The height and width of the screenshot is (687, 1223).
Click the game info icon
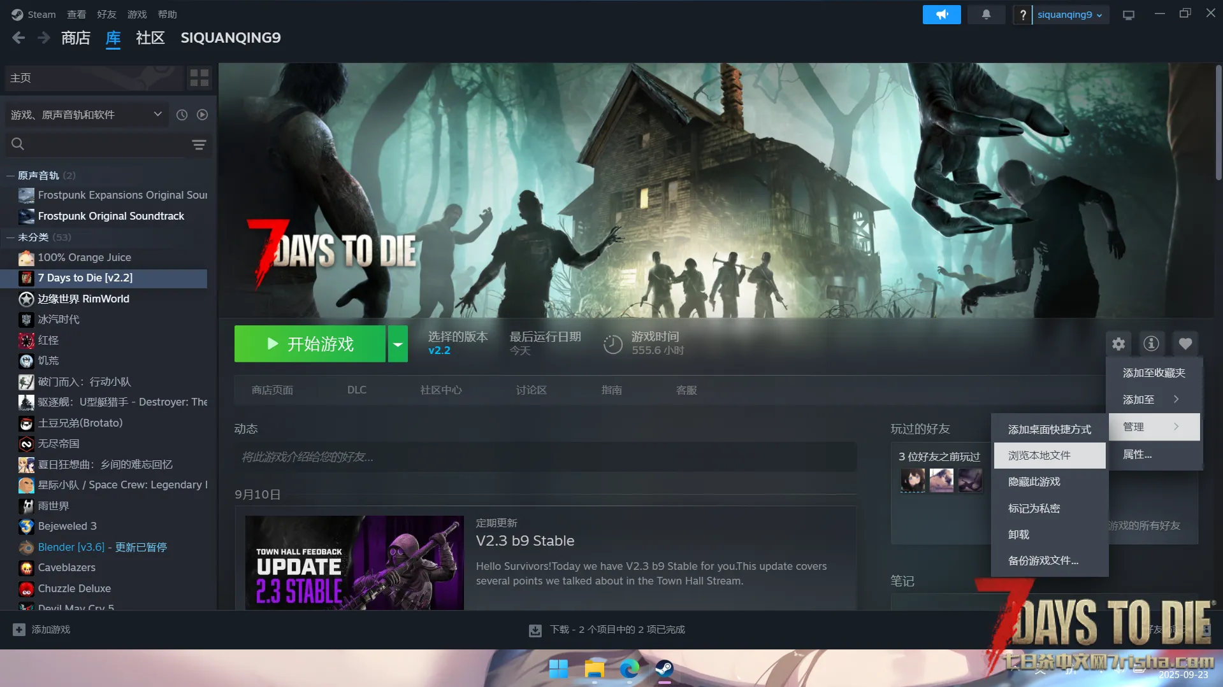[x=1151, y=344]
